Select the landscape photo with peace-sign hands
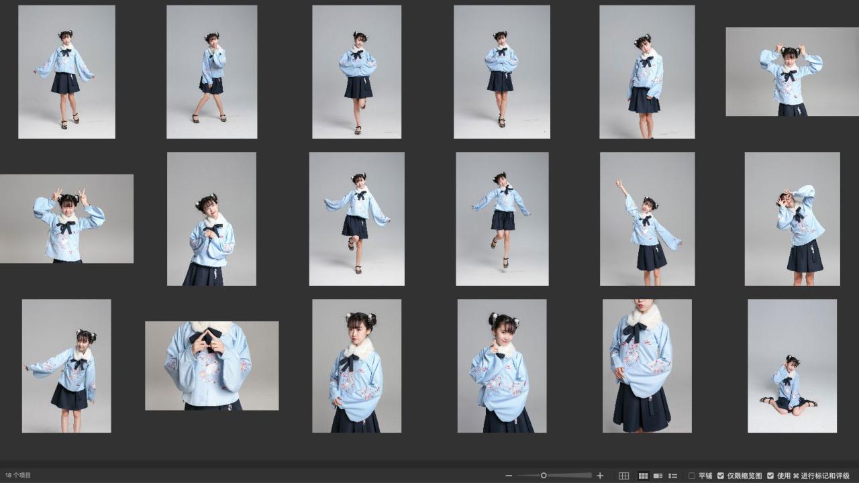This screenshot has height=483, width=859. (66, 219)
